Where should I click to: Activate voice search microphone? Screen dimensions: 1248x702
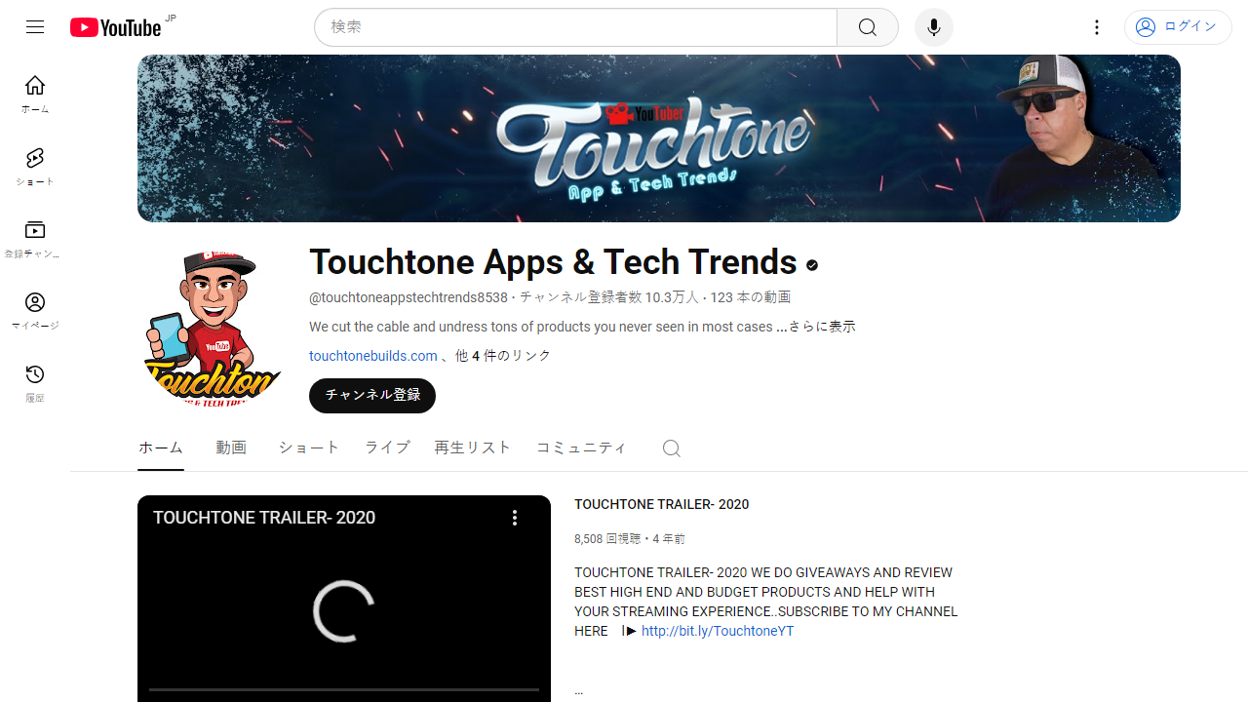[934, 27]
